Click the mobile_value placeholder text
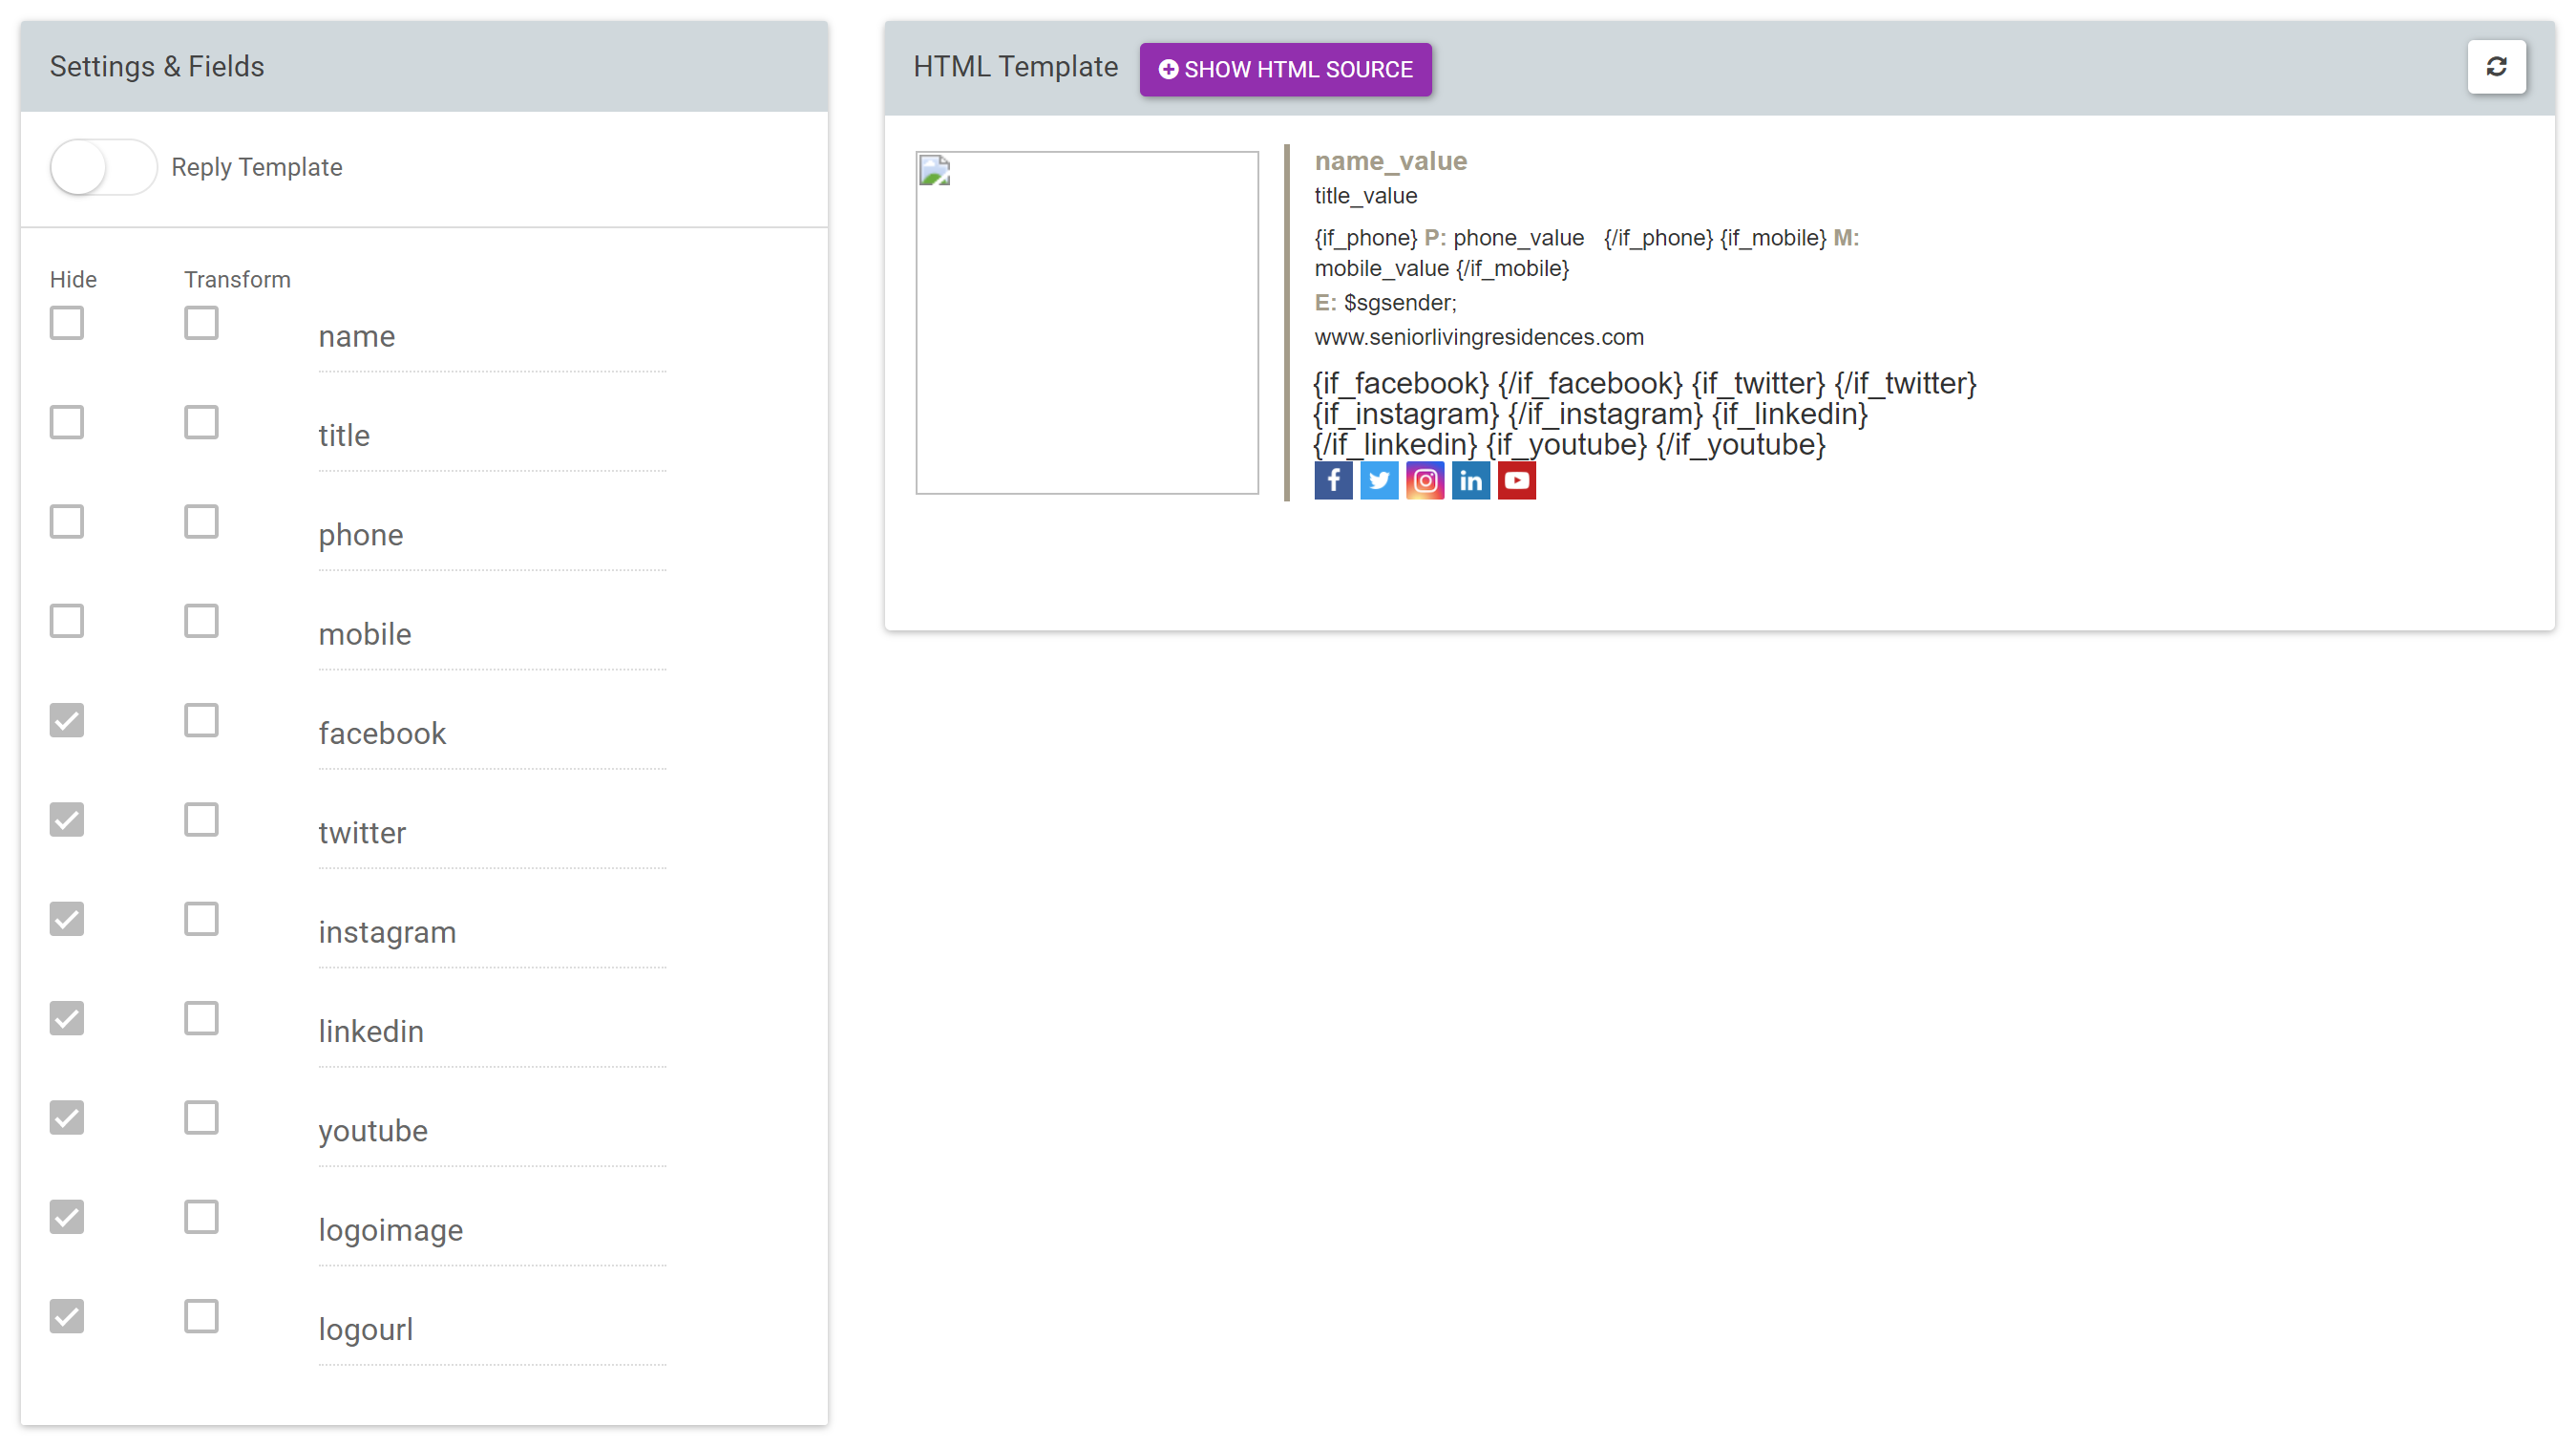Screen dimensions: 2576x1447 click(x=1381, y=269)
